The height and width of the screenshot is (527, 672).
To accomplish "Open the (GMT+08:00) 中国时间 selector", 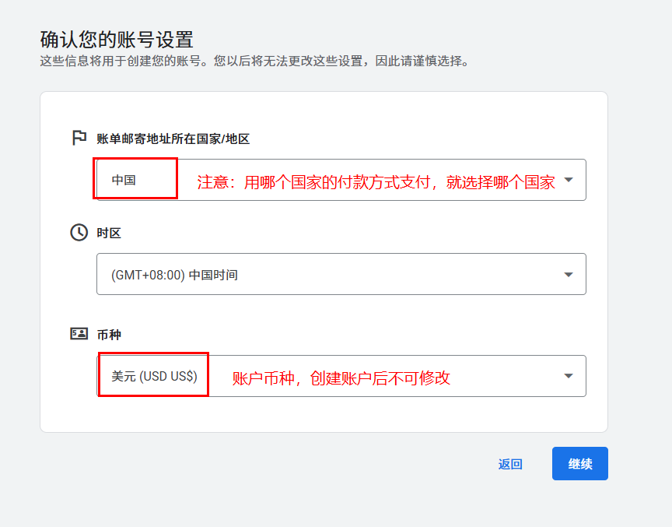I will coord(175,275).
